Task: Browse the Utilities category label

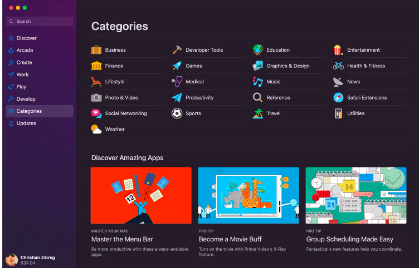Action: point(356,113)
